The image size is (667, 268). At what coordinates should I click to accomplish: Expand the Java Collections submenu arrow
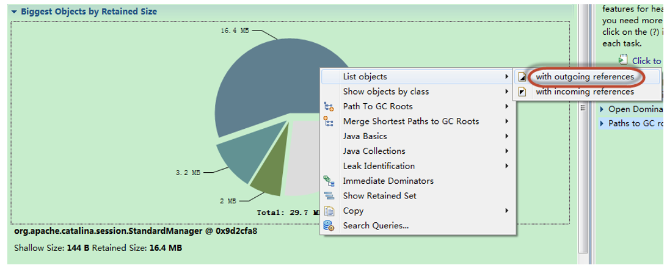[506, 151]
